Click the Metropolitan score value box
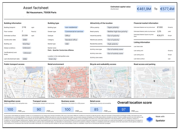The width and height of the screenshot is (179, 131). [x=10, y=109]
